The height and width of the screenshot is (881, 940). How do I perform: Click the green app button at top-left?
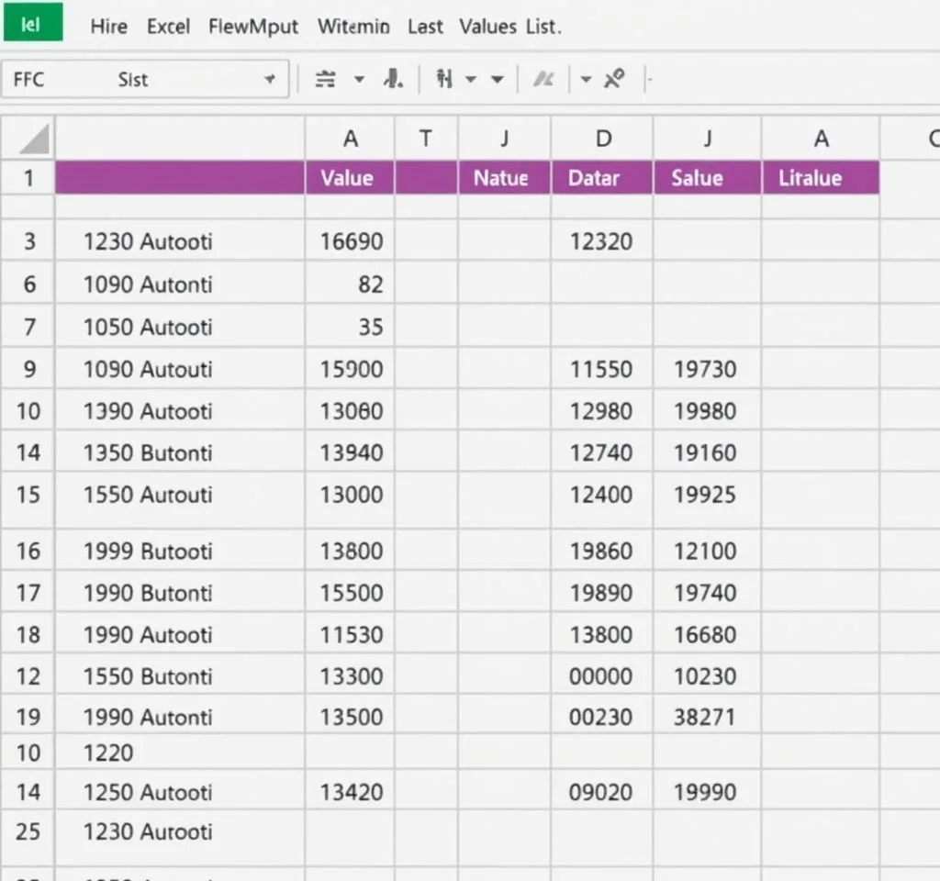[32, 24]
